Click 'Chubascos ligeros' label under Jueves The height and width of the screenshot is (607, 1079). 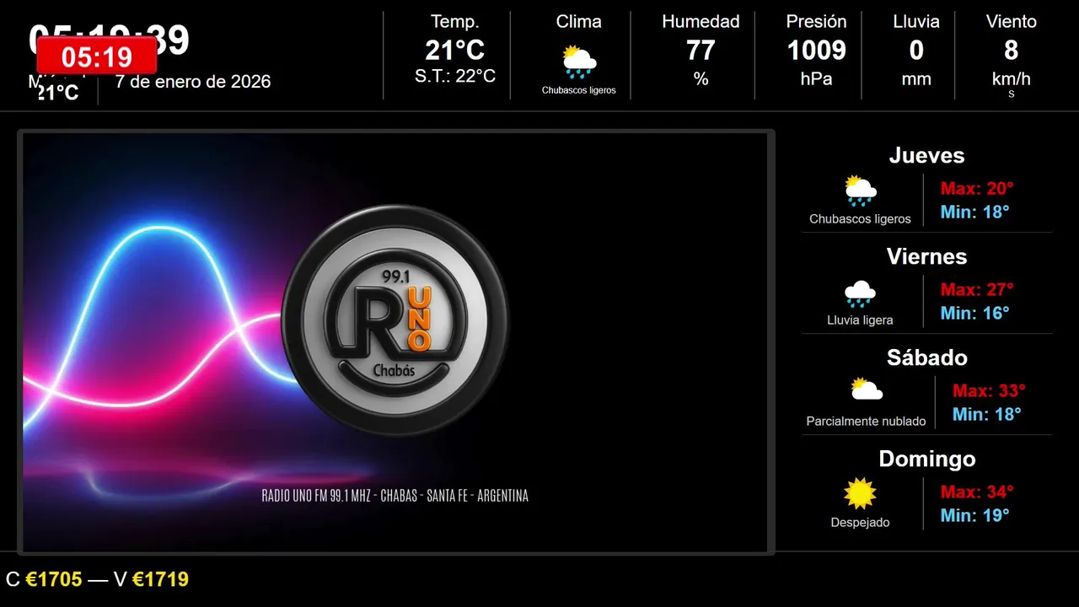[860, 219]
